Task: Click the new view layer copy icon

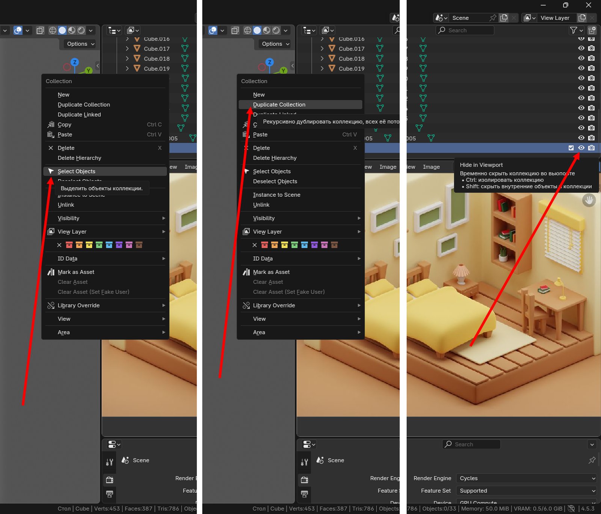Action: [x=582, y=18]
